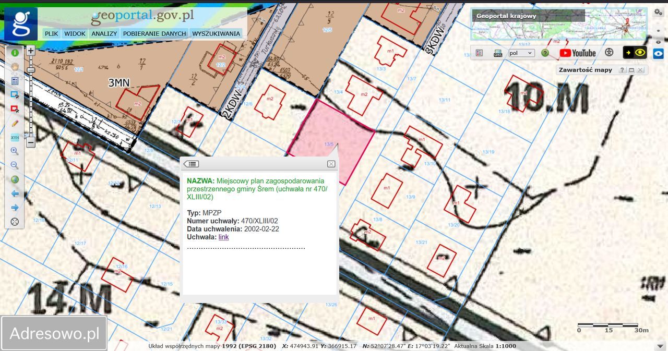Screen dimensions: 668x351
Task: Open the WYSZUKIWANIA menu
Action: 216,33
